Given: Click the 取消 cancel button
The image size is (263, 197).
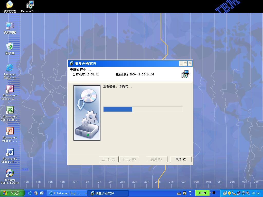Looking at the screenshot, I should tap(181, 159).
